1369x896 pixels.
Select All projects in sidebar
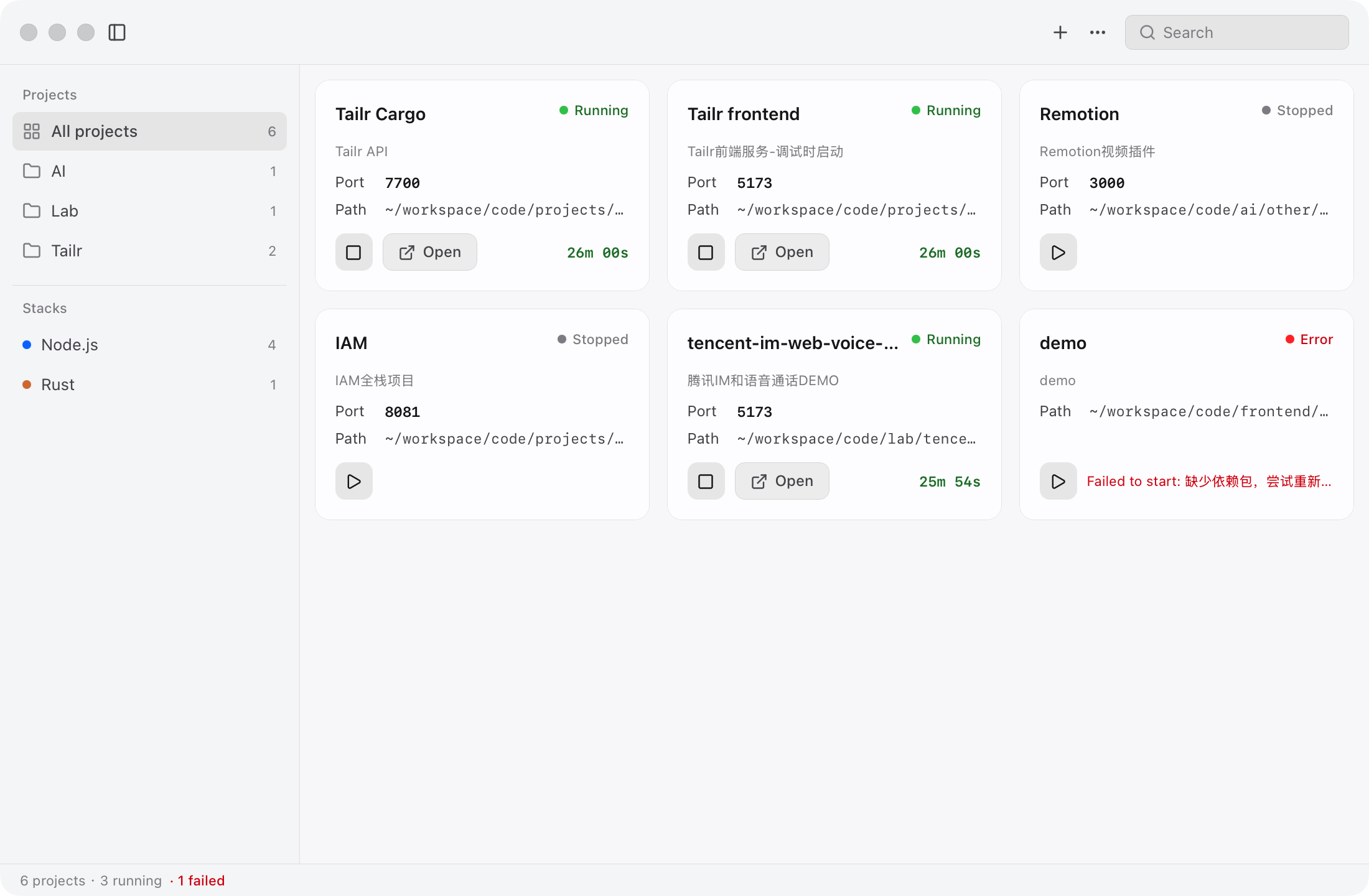[149, 131]
